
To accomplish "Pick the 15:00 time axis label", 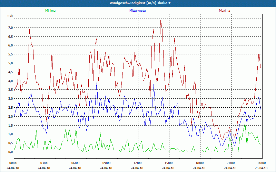I will pyautogui.click(x=169, y=163).
